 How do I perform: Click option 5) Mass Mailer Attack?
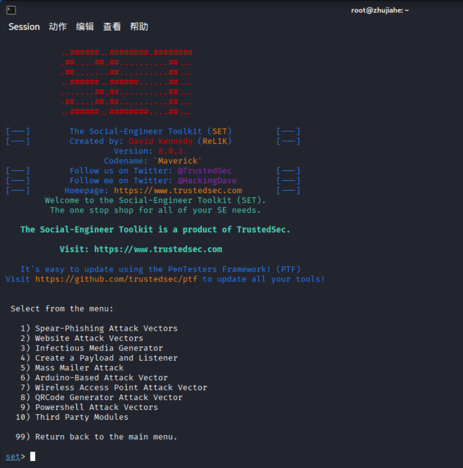pyautogui.click(x=72, y=368)
